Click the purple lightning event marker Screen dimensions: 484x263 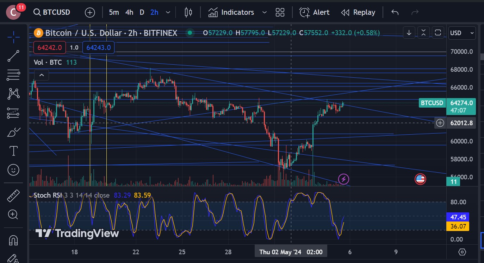point(343,179)
